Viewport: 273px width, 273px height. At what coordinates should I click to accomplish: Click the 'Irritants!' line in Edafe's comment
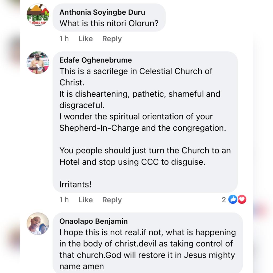coord(75,184)
